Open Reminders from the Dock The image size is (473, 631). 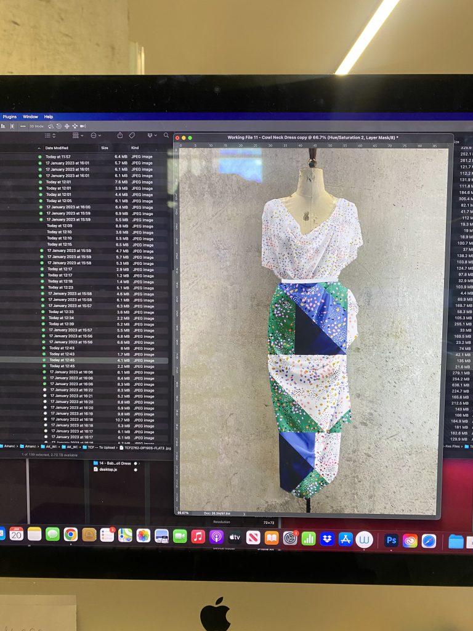(x=107, y=535)
